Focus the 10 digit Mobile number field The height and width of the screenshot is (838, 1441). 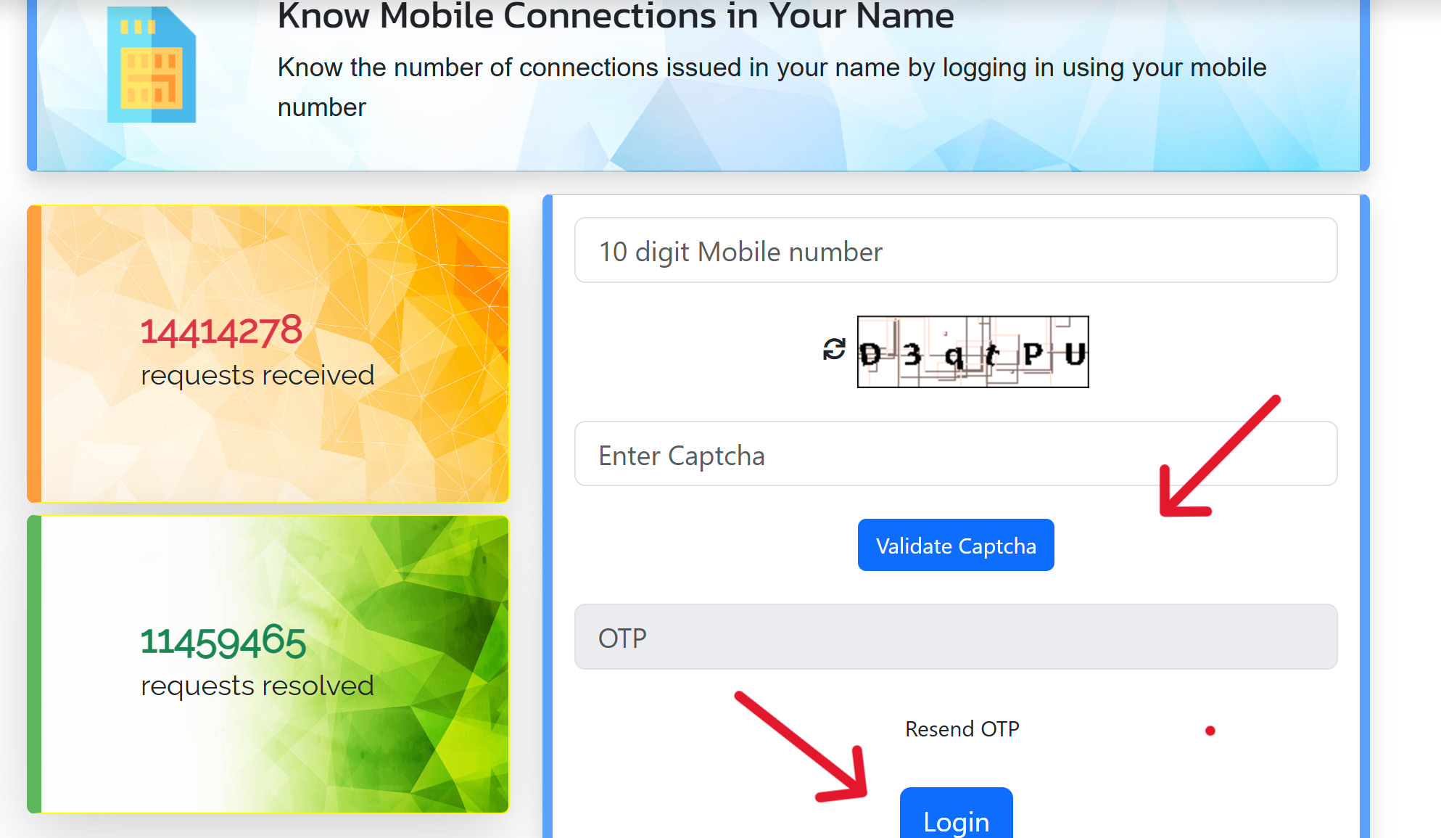[956, 250]
